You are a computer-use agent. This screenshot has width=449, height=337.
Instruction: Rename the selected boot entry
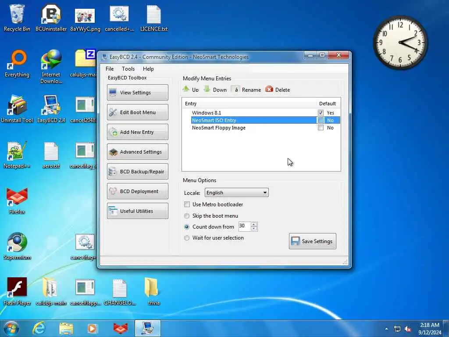pyautogui.click(x=246, y=90)
